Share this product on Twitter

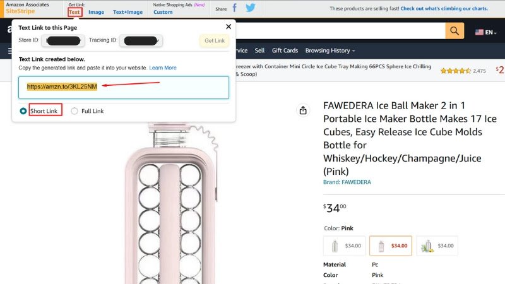click(x=250, y=8)
